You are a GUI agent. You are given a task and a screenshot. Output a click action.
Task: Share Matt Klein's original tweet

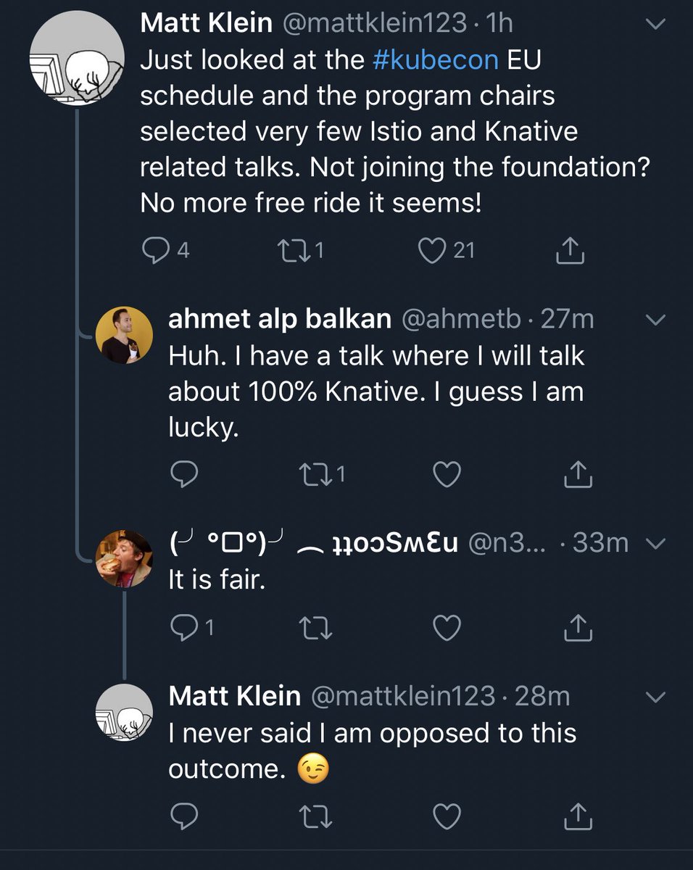[570, 250]
